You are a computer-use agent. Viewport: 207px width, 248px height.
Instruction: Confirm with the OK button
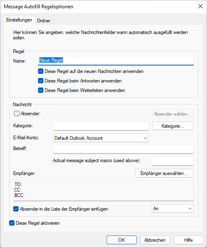(x=121, y=240)
